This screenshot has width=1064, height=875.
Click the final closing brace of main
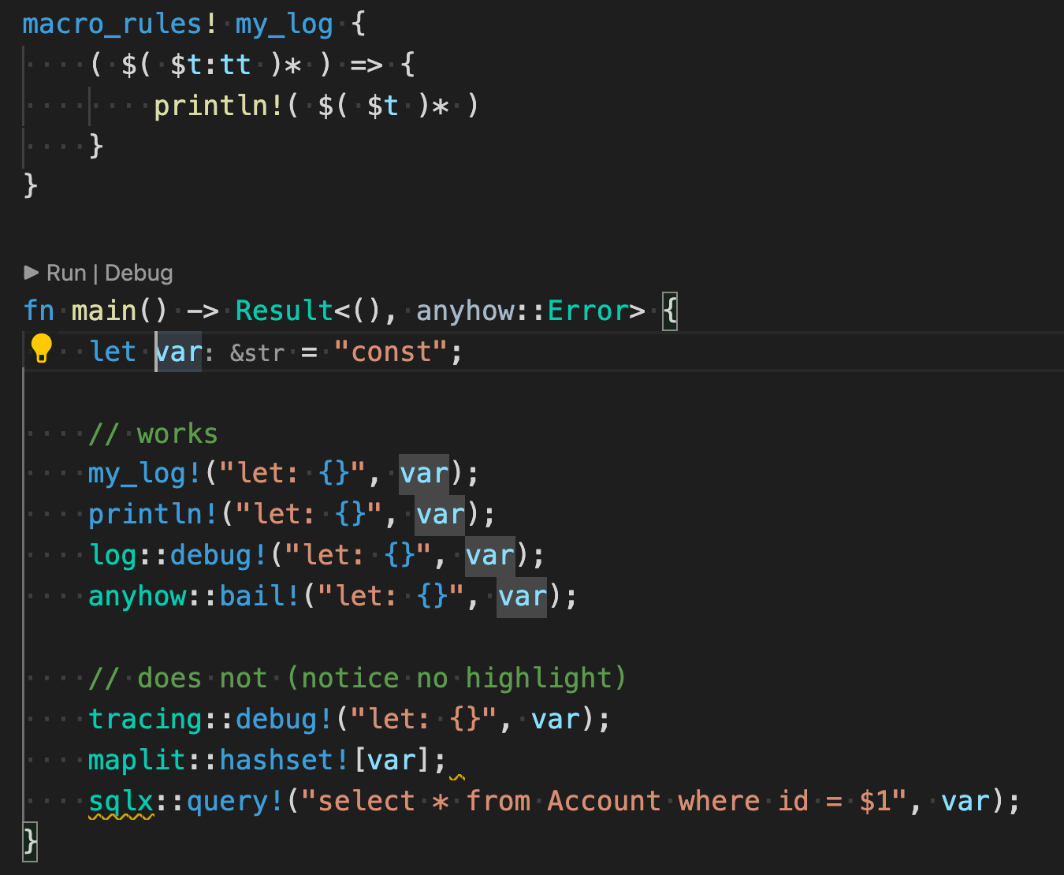(28, 842)
